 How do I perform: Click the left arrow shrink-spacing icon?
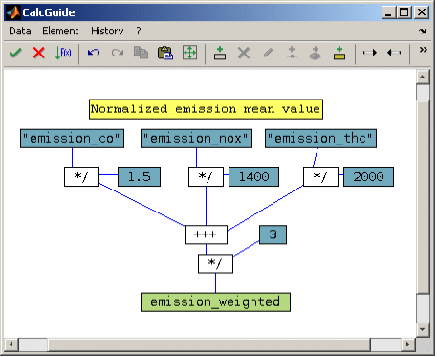click(394, 53)
